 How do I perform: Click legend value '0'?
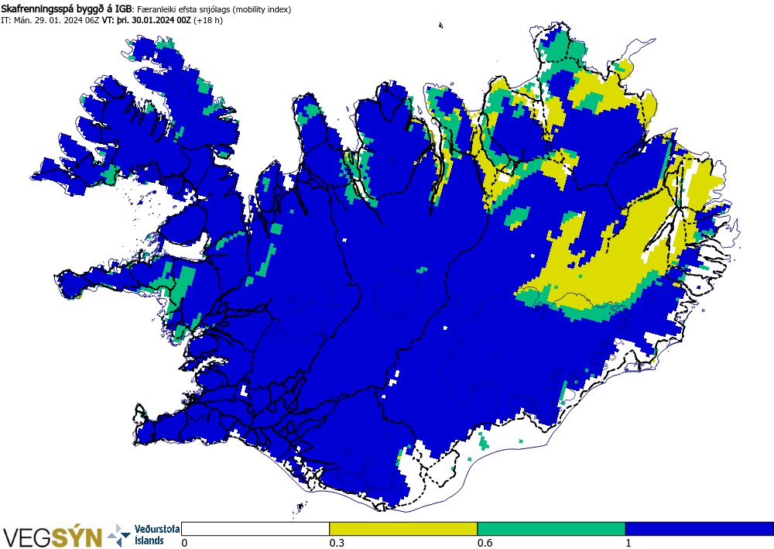tap(185, 543)
